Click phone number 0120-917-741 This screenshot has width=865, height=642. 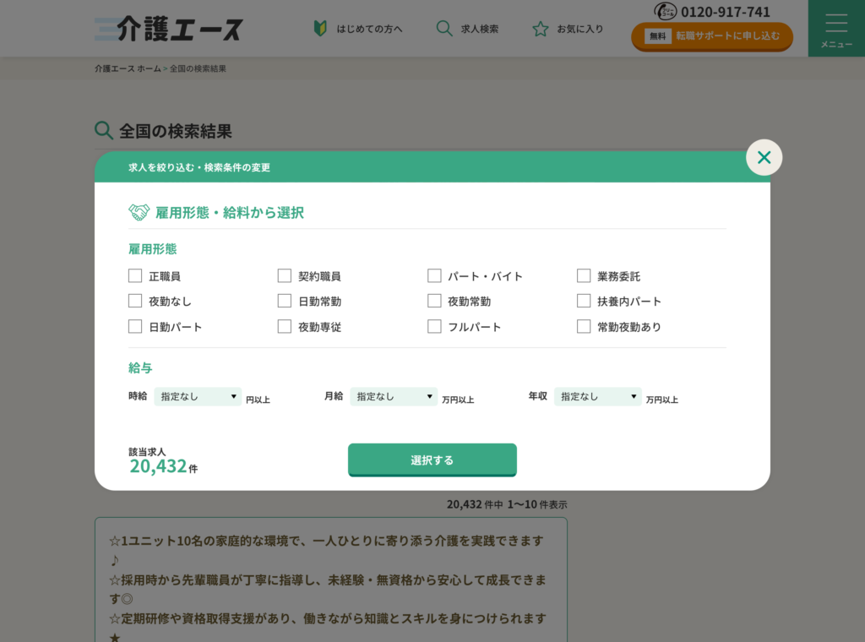(x=725, y=12)
